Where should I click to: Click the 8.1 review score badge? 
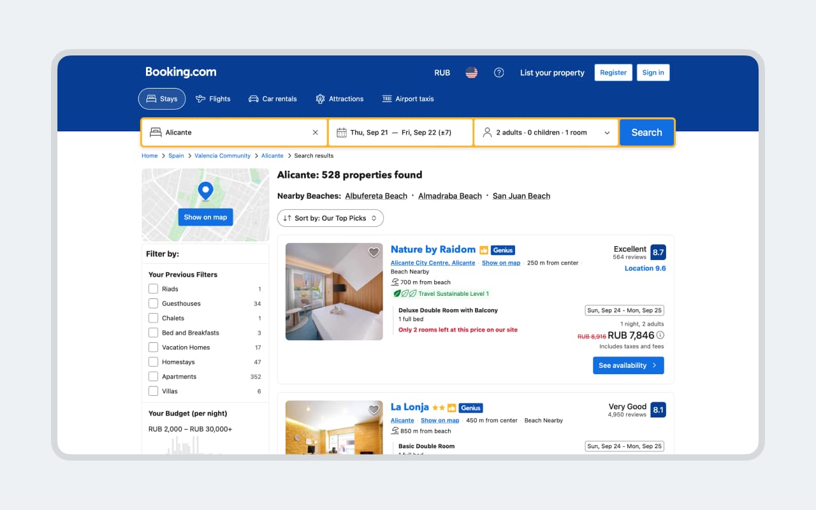(658, 409)
